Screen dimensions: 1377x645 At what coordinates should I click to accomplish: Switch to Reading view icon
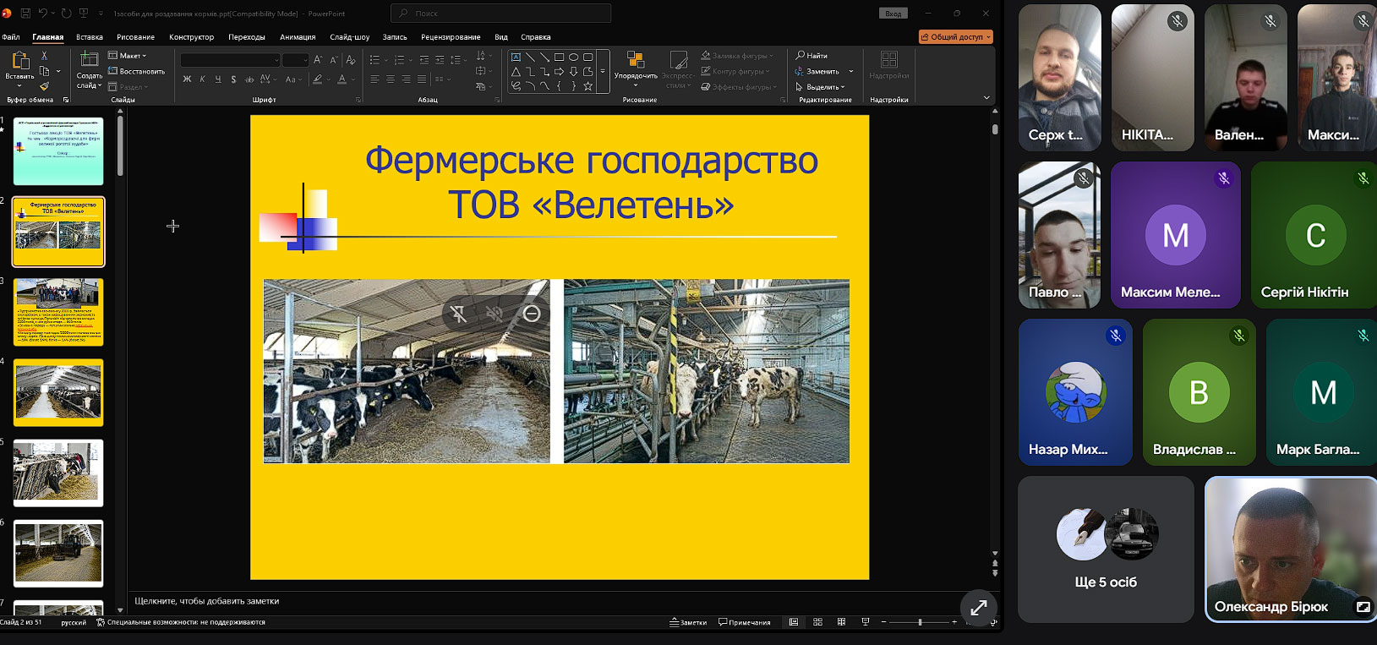841,622
